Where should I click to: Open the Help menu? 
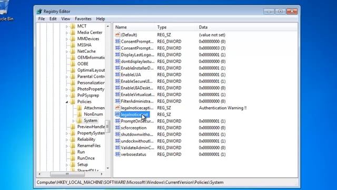pos(101,19)
